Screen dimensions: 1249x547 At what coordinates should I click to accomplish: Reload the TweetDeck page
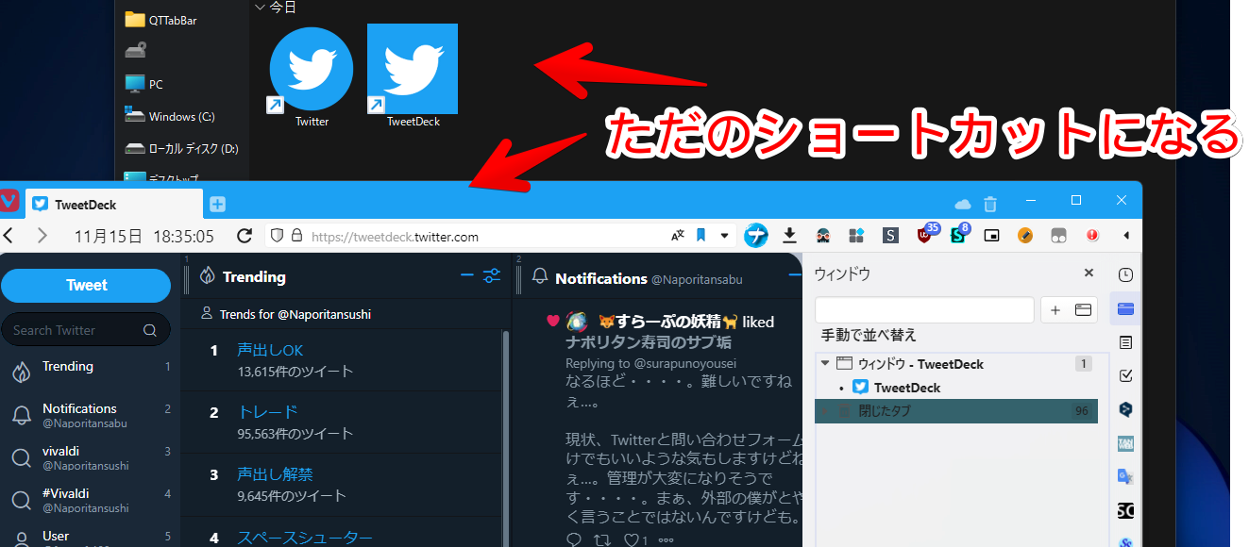click(x=245, y=236)
